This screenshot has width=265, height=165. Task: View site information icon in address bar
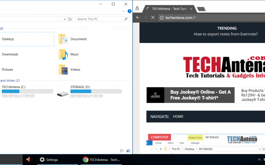[x=162, y=18]
